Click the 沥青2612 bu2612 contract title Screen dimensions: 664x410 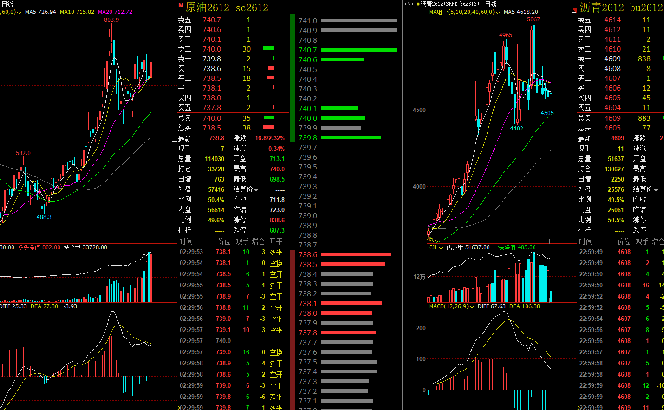(x=621, y=7)
